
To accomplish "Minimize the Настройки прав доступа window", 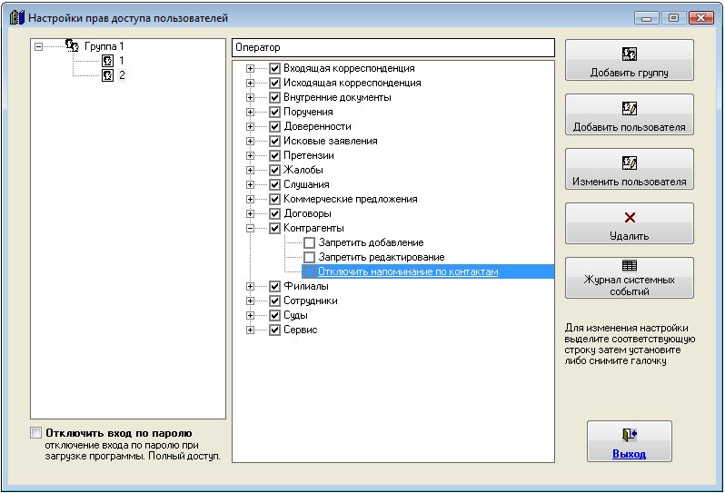I will (646, 18).
